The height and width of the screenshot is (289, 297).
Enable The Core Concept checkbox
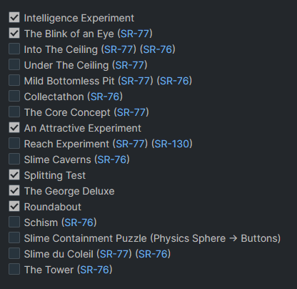14,112
